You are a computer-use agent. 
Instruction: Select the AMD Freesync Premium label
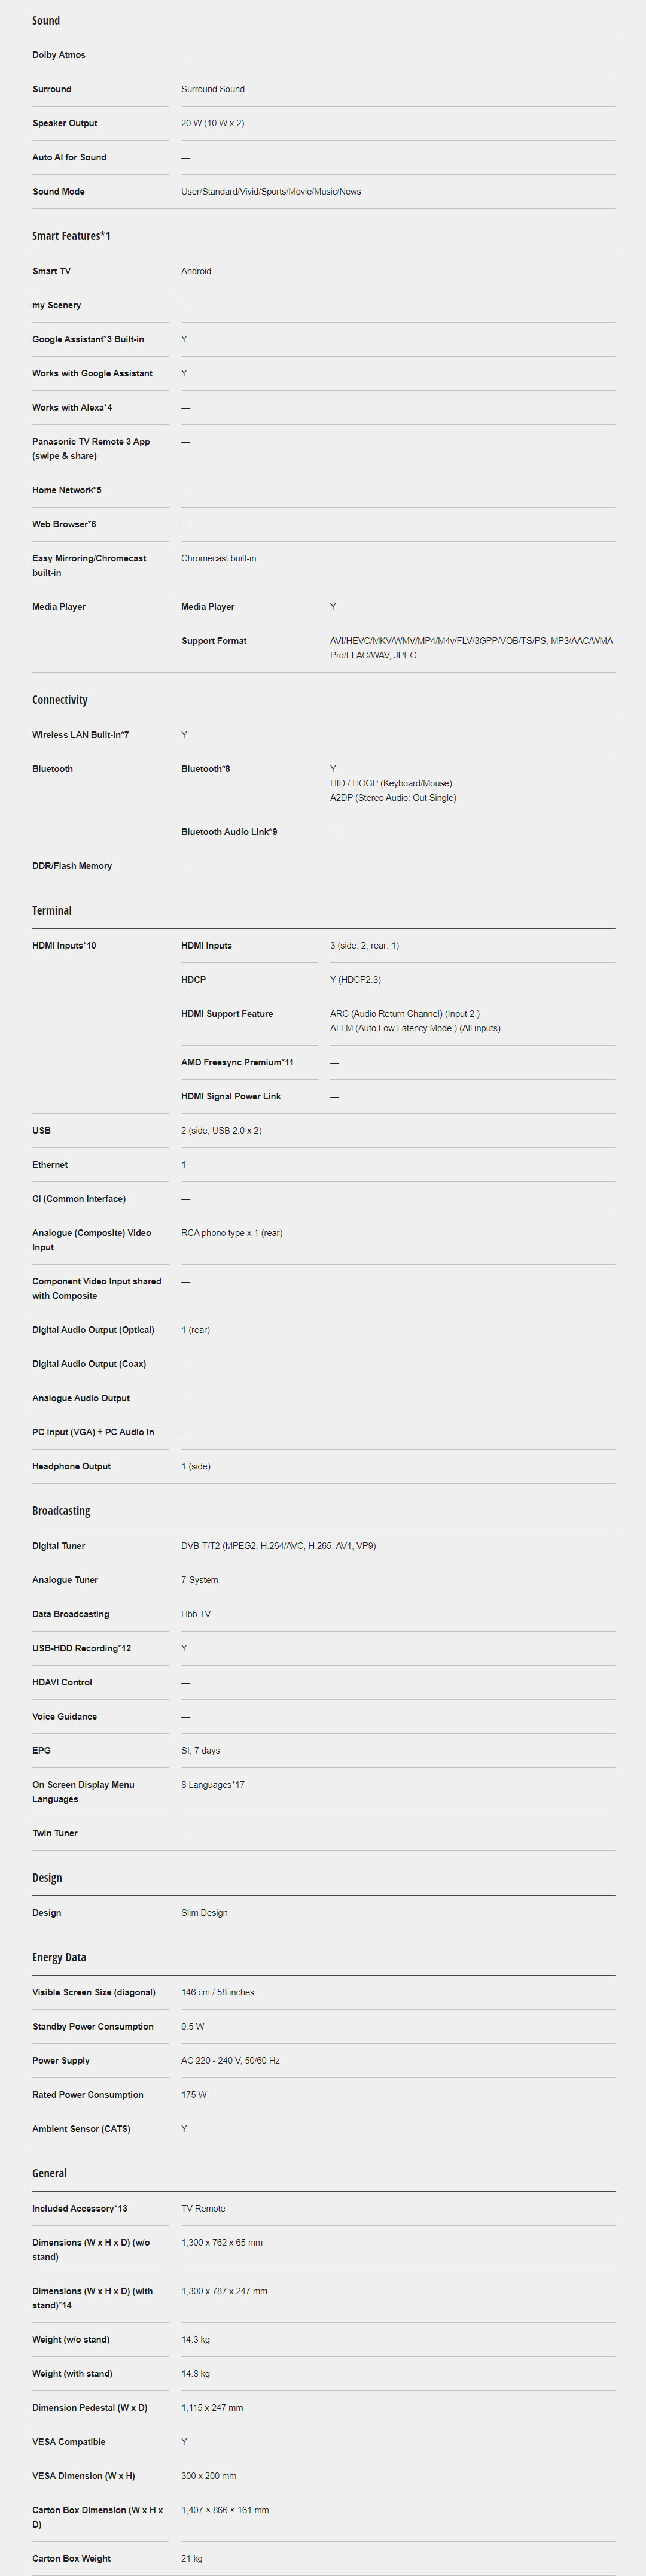coord(237,1062)
